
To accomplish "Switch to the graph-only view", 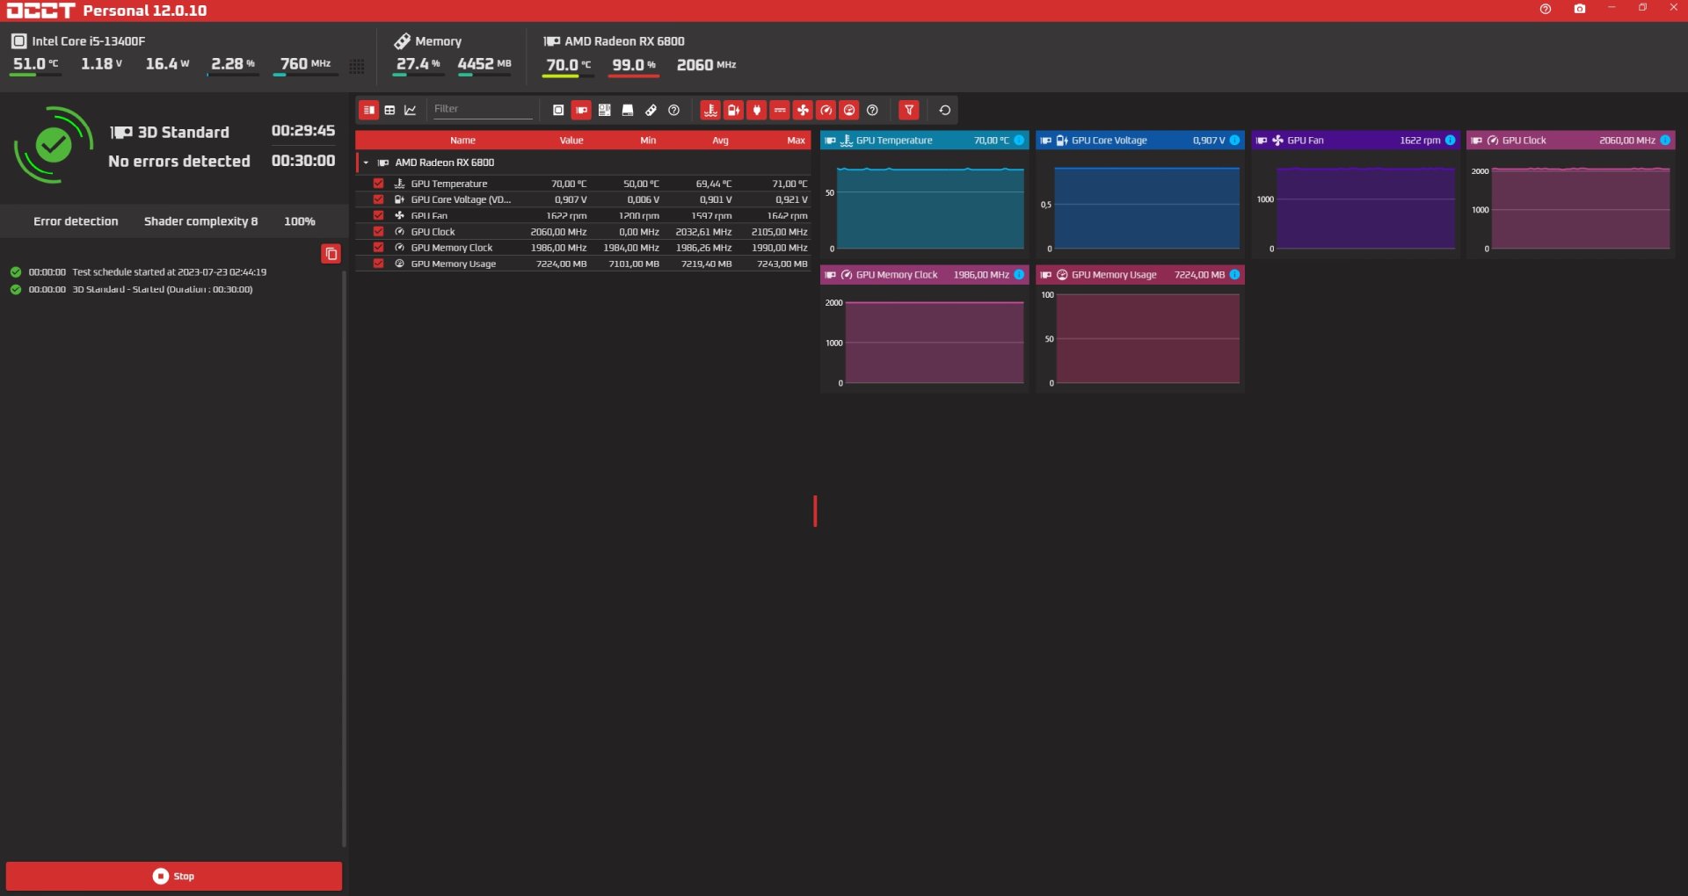I will point(411,110).
